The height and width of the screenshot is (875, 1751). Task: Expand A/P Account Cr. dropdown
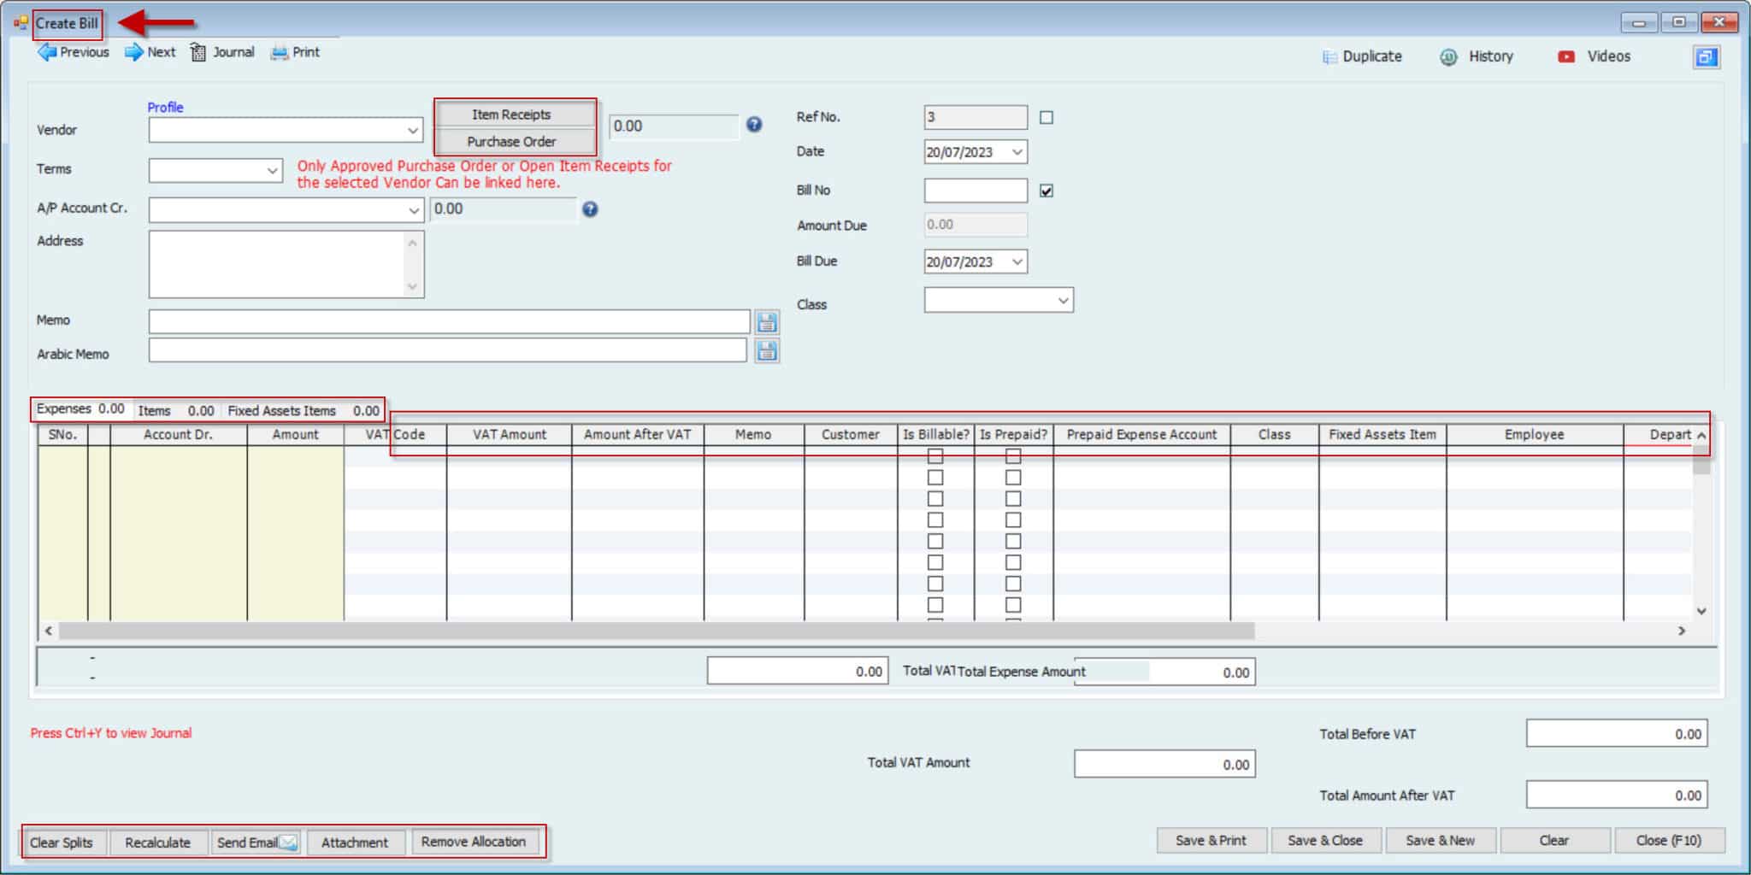(413, 210)
